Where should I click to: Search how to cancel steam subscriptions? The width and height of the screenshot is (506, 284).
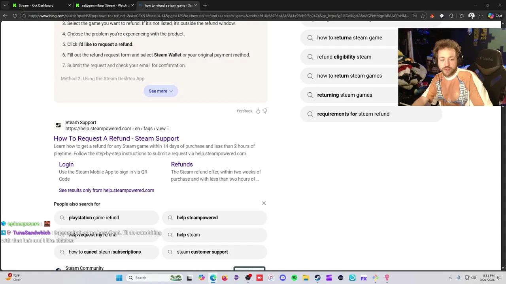[x=106, y=252]
